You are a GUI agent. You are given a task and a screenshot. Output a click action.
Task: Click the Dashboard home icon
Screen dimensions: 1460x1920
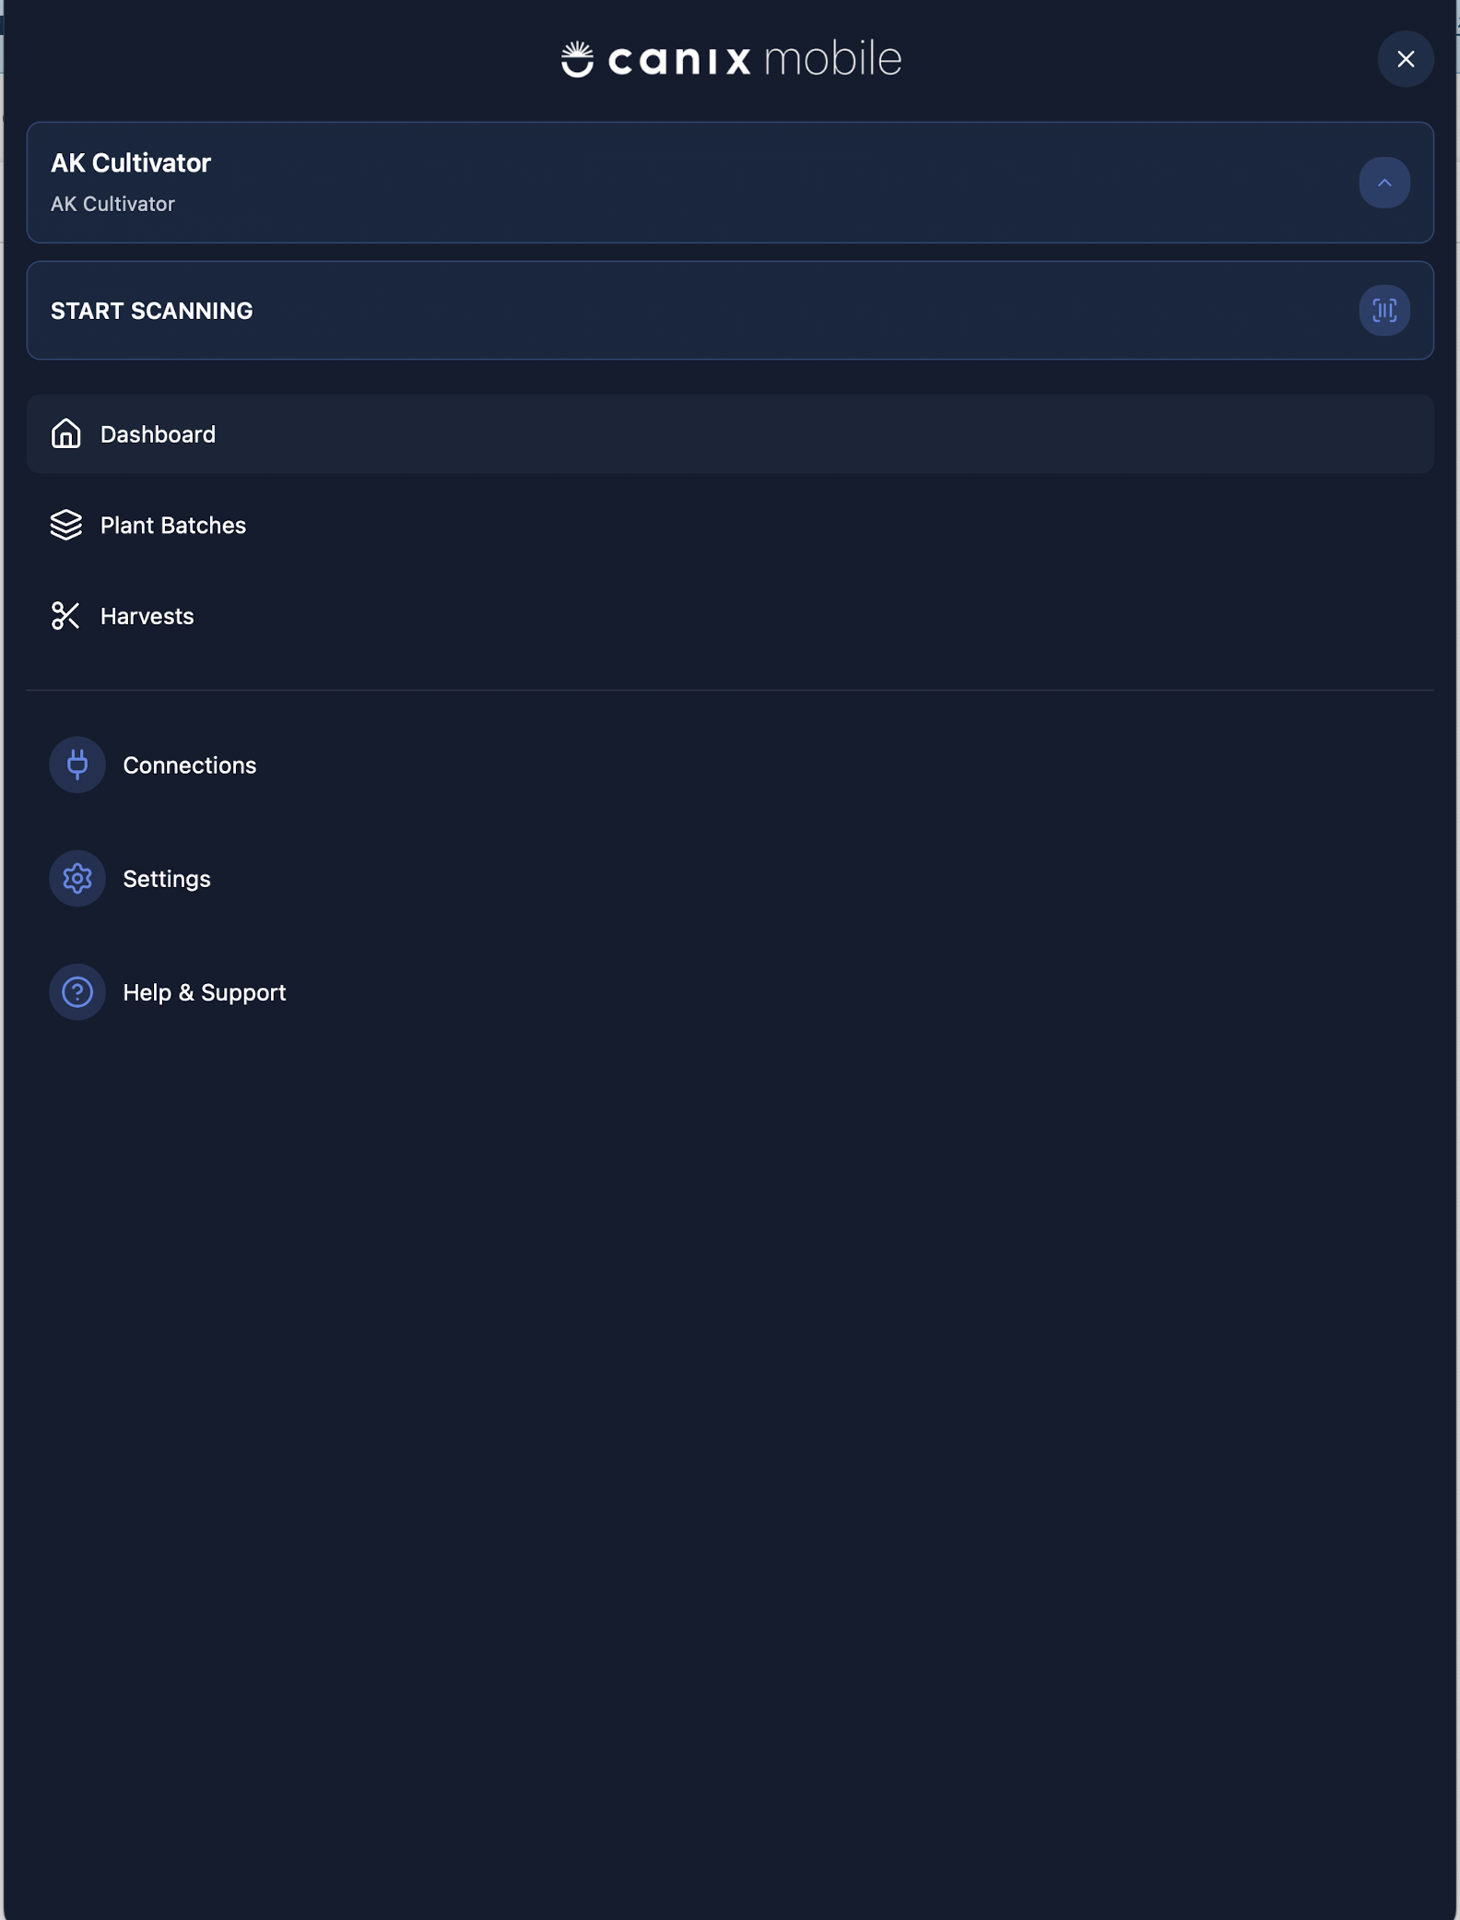(x=65, y=433)
